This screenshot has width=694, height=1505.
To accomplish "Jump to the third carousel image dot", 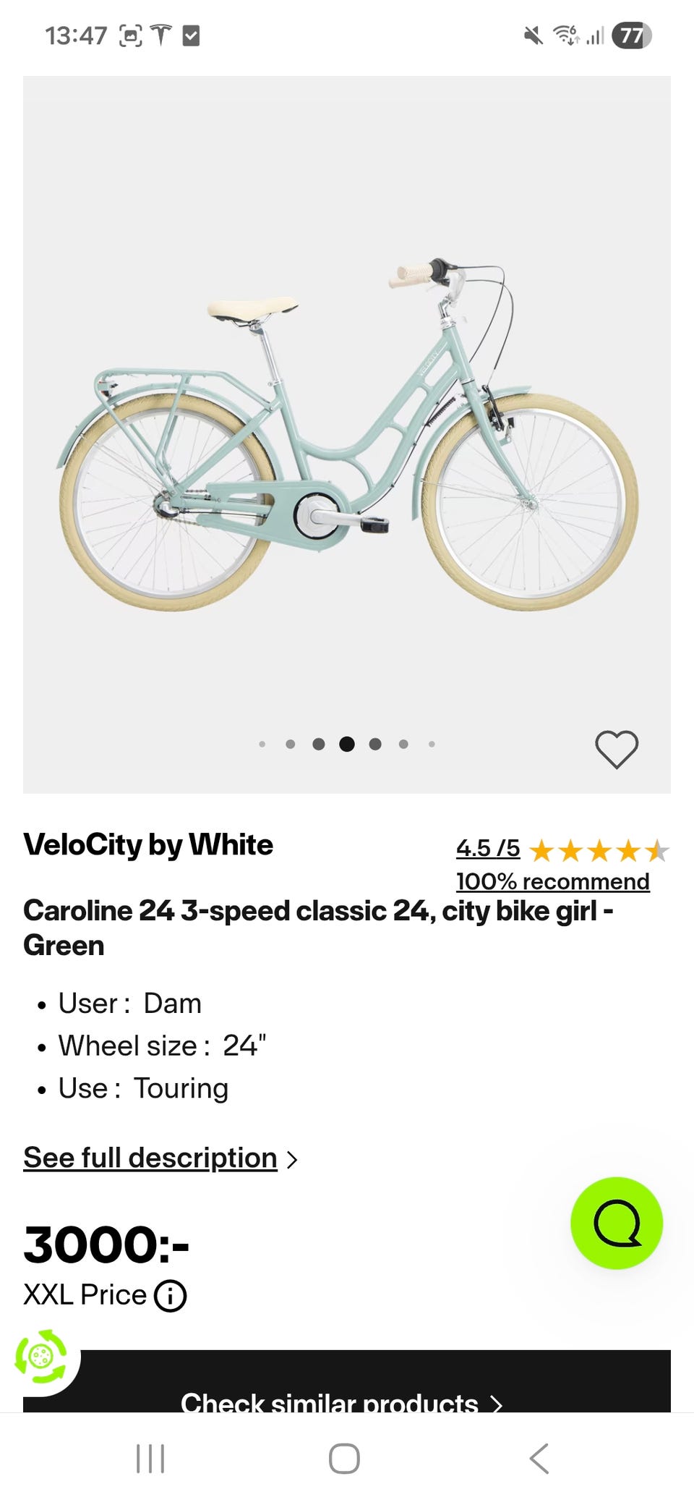I will (319, 744).
